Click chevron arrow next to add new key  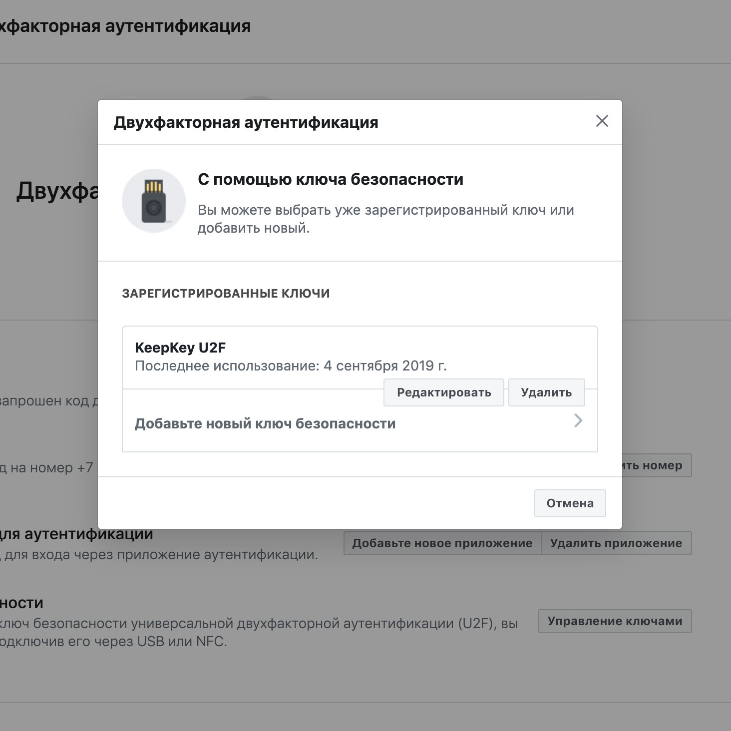tap(578, 420)
